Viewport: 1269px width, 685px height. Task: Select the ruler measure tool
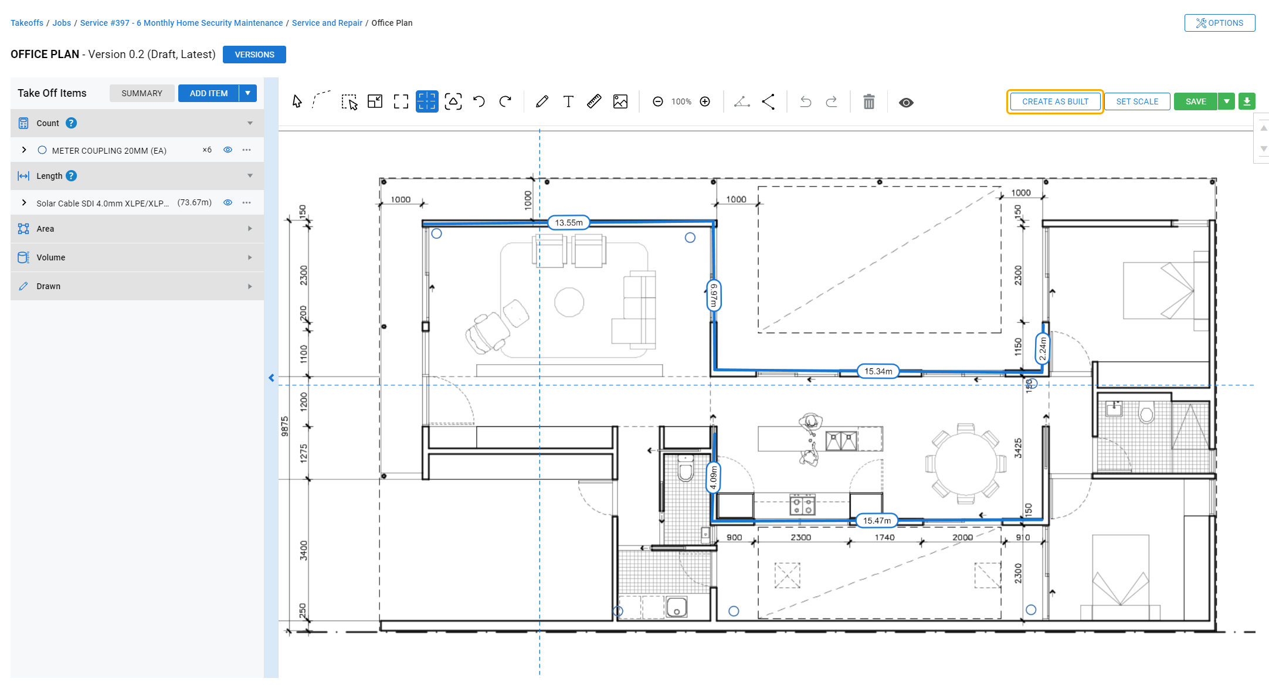pyautogui.click(x=594, y=101)
